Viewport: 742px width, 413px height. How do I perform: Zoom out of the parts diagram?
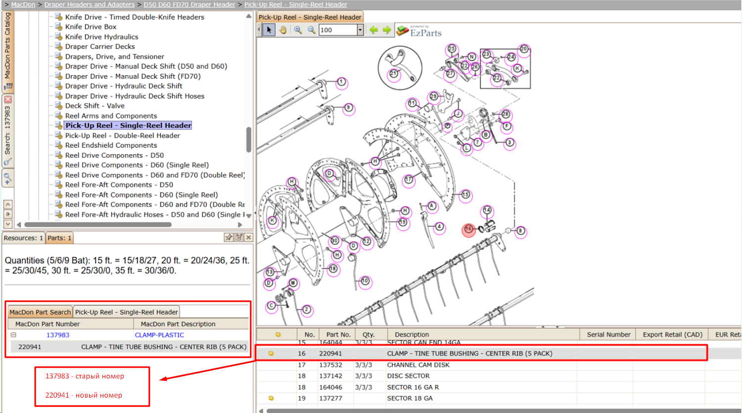click(312, 30)
